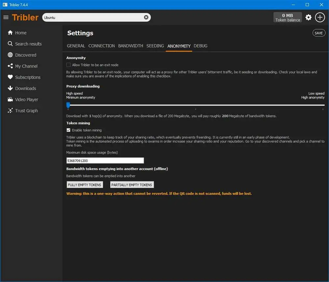Click the 'High speed Minimum anonymity' label
This screenshot has width=329, height=282.
pos(81,95)
